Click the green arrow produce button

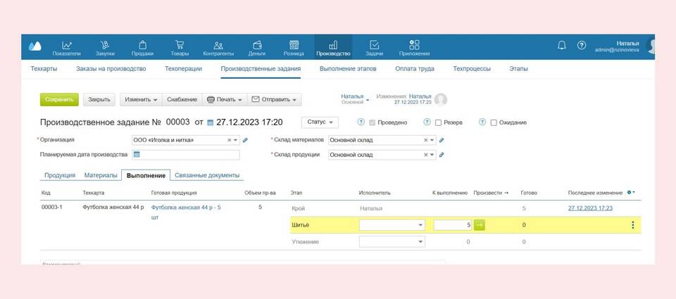click(x=480, y=225)
